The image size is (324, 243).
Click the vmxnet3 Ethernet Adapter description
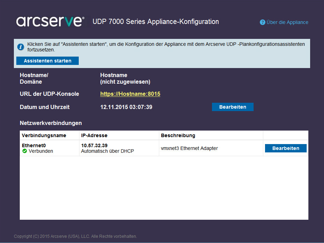coord(189,148)
